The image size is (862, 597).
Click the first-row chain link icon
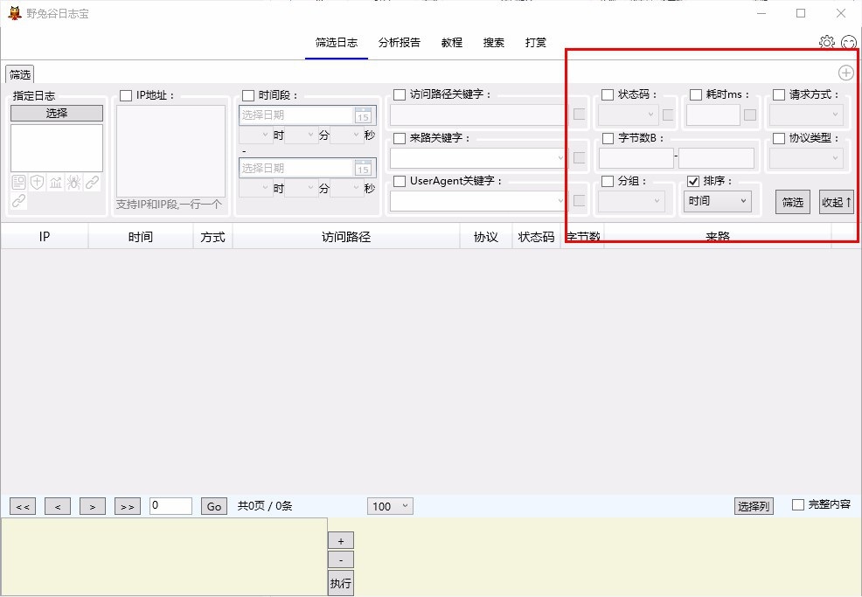point(93,183)
